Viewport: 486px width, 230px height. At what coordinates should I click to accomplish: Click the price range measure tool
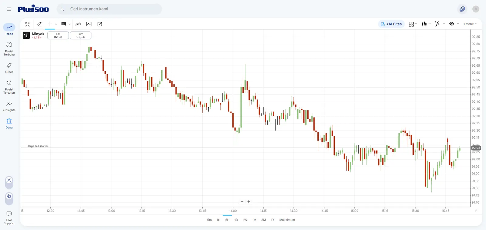click(89, 24)
